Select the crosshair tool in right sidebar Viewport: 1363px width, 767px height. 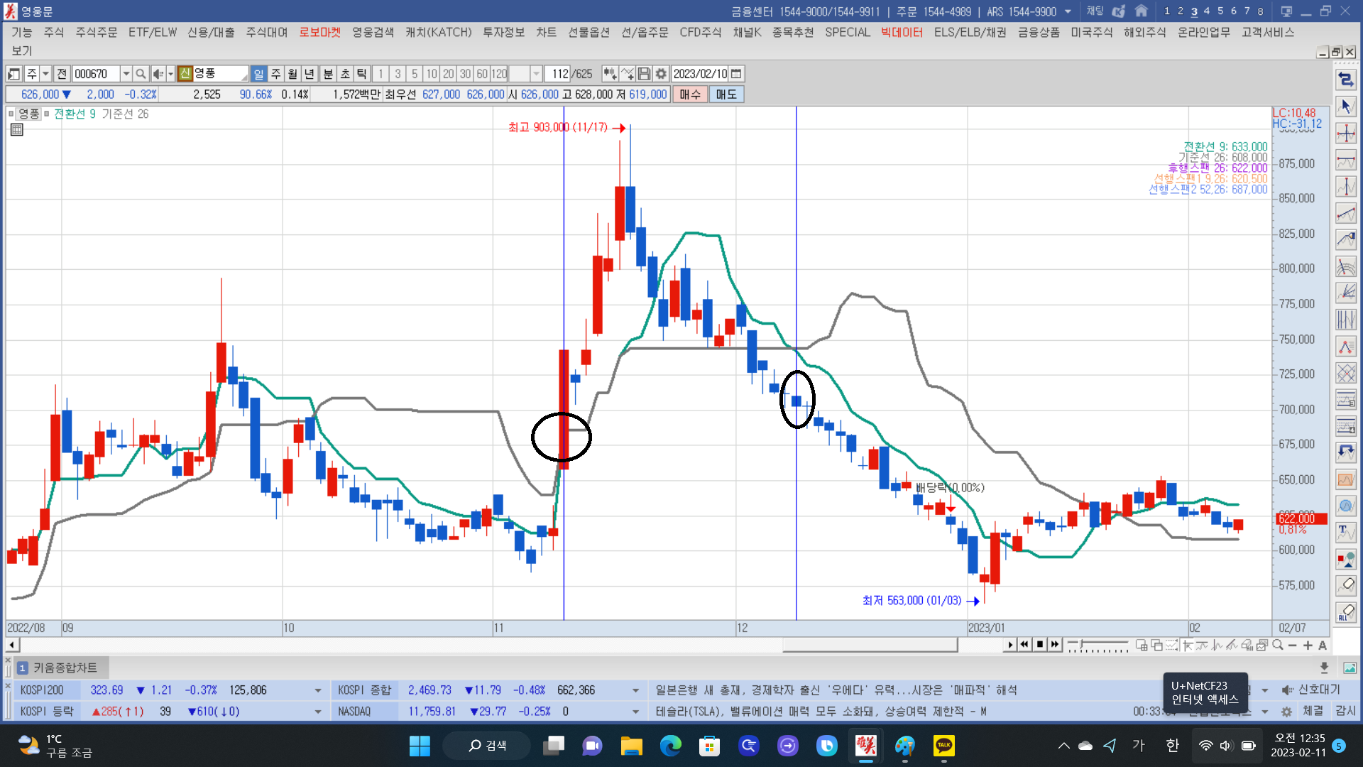click(1345, 133)
